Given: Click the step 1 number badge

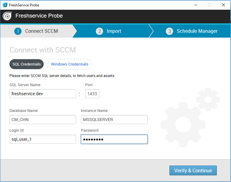Looking at the screenshot, I should tap(18, 31).
